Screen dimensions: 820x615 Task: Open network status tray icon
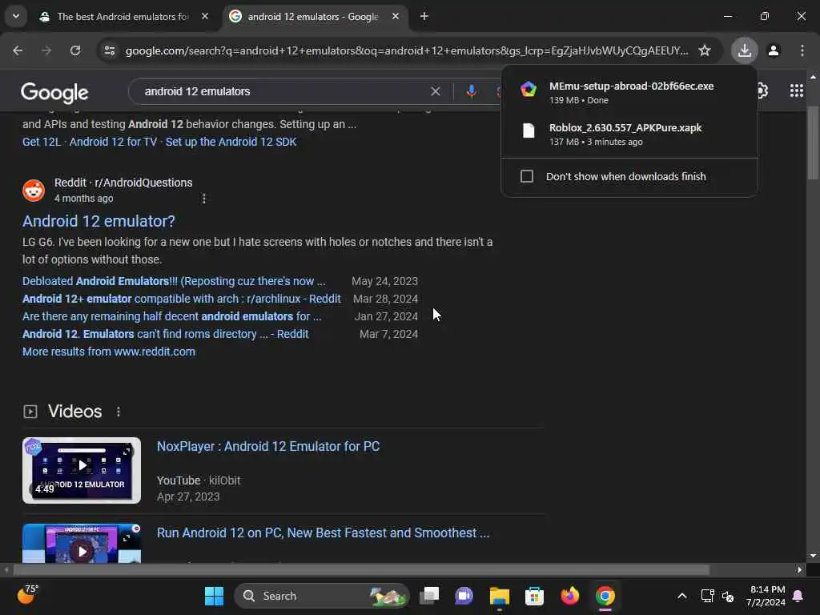pyautogui.click(x=707, y=596)
